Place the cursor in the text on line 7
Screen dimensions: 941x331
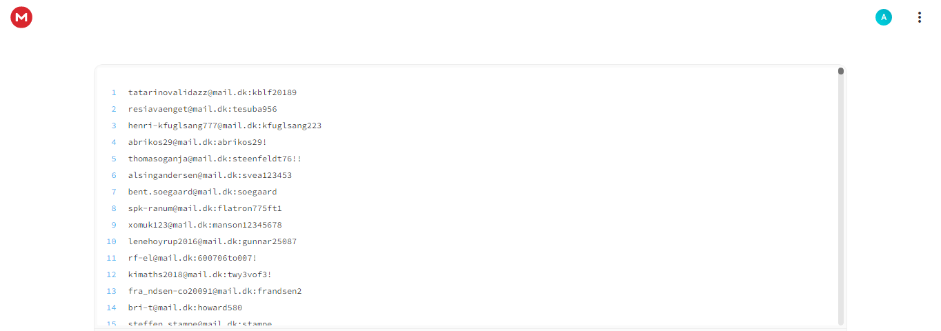[x=203, y=192]
